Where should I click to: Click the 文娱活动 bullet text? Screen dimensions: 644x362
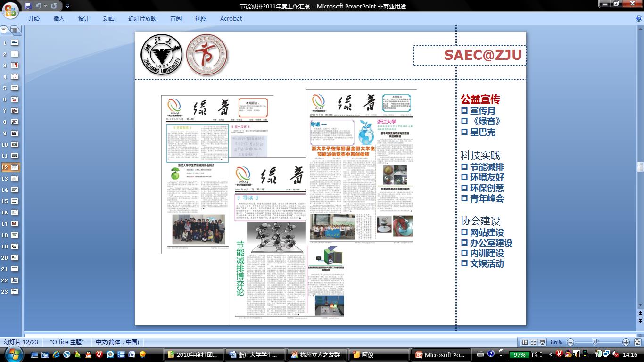point(487,263)
